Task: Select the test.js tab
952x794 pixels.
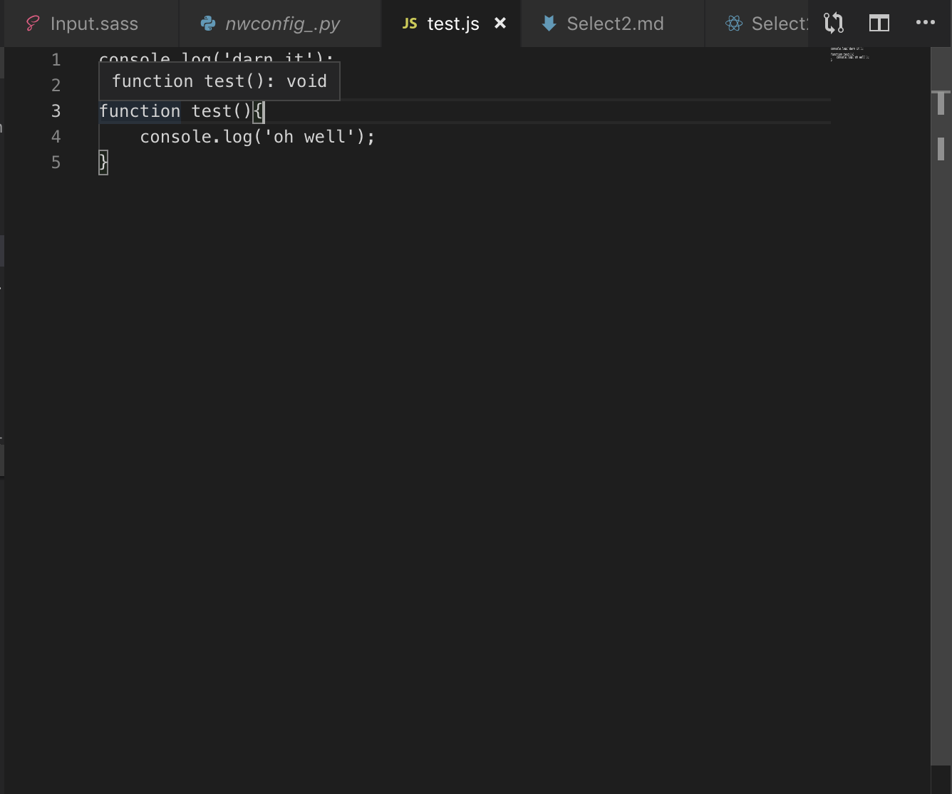Action: (452, 24)
